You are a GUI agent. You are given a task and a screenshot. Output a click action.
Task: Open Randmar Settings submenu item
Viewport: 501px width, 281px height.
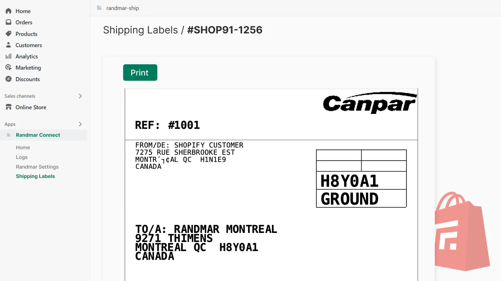pos(37,167)
